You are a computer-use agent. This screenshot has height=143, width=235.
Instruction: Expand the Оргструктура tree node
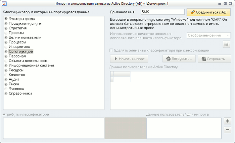6,52
